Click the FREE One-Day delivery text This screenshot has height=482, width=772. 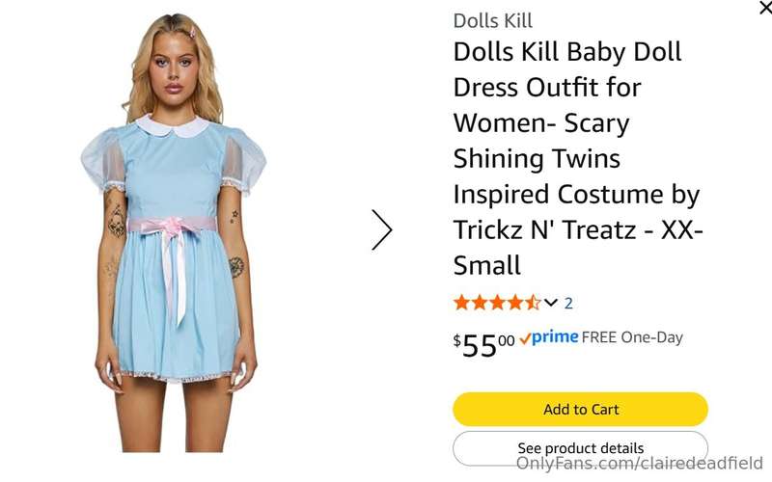click(x=632, y=337)
